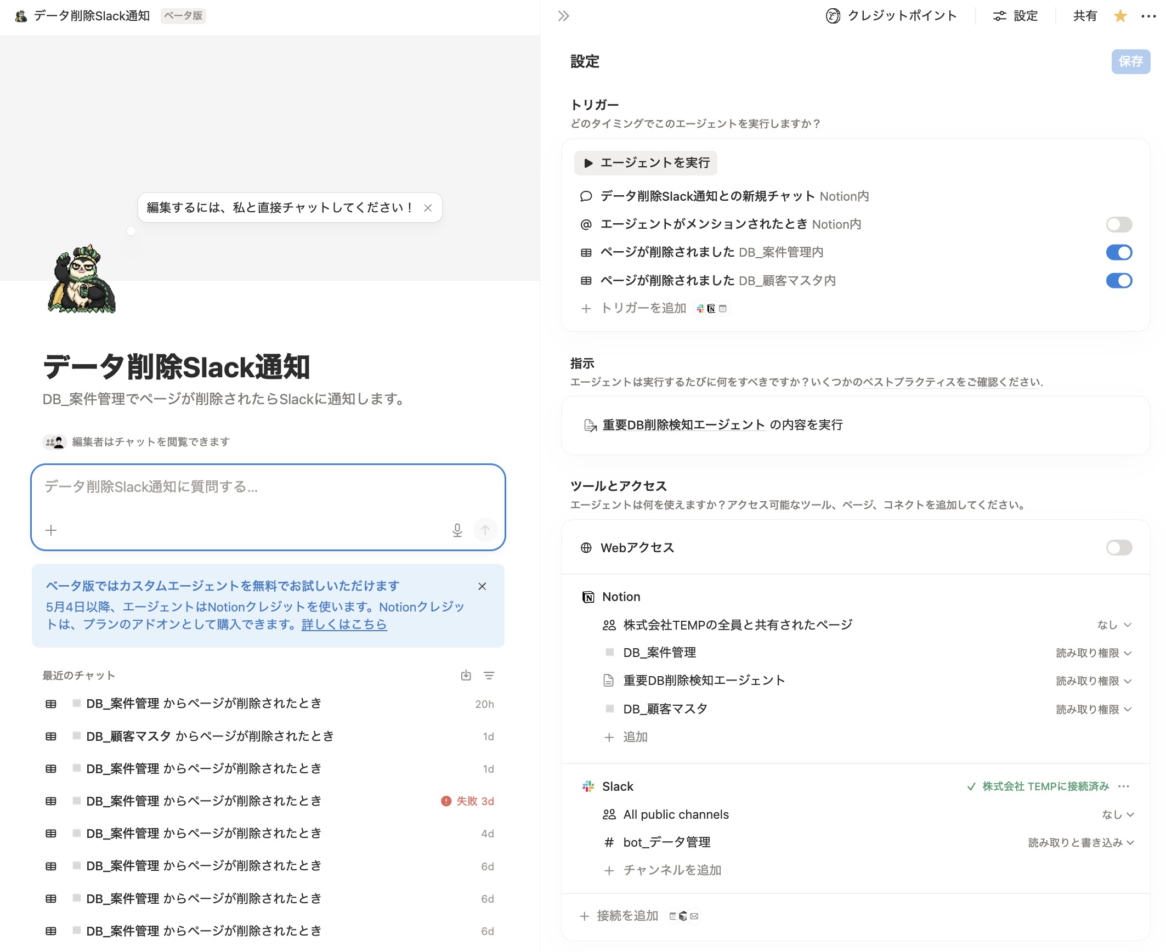
Task: Open the 読み取りと書き込み dropdown for bot_データ管理
Action: (1080, 843)
